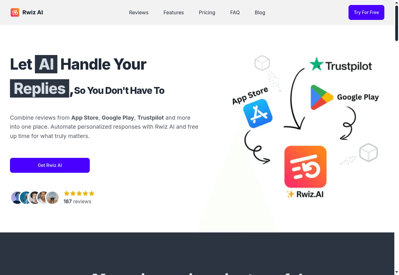The height and width of the screenshot is (275, 399).
Task: Click the Trustpilot green star icon
Action: coord(316,64)
